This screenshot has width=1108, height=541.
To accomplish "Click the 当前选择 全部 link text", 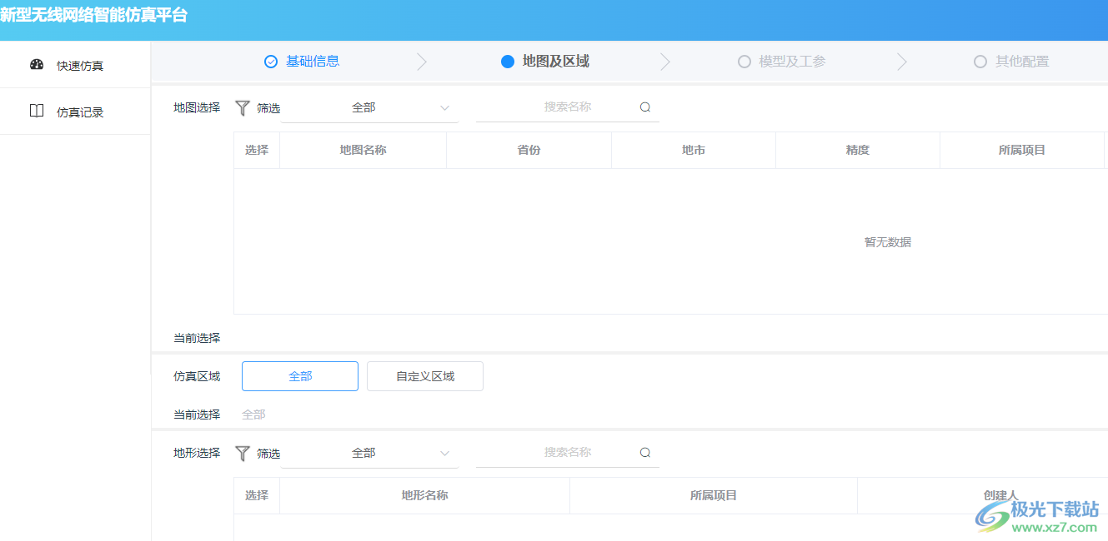I will click(x=253, y=414).
